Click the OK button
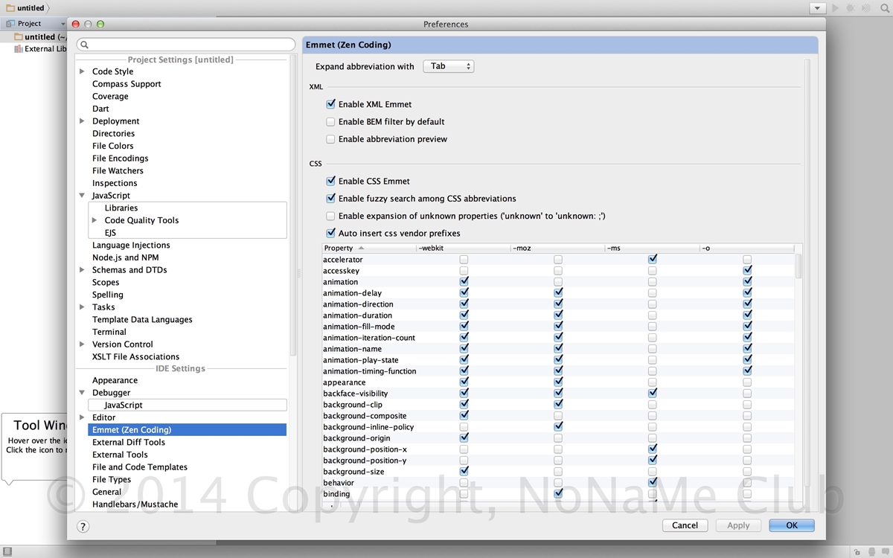This screenshot has height=558, width=893. [792, 525]
